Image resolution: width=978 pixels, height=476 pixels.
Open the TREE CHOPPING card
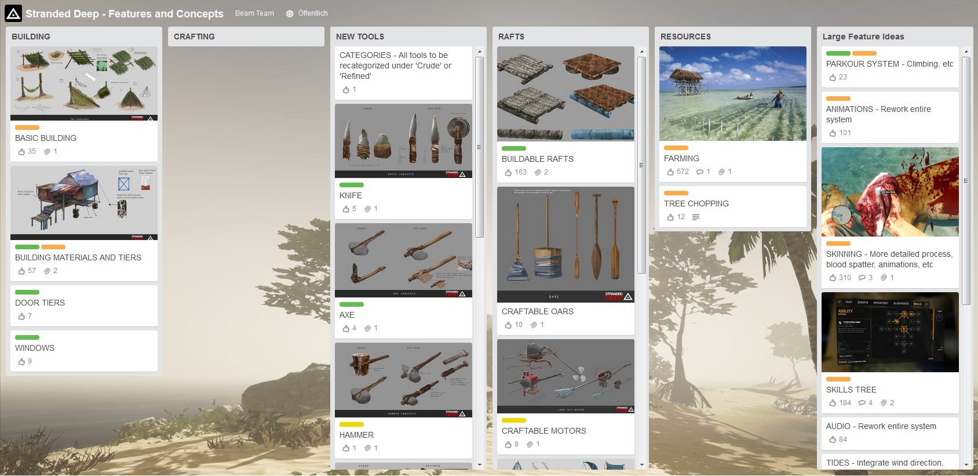(733, 206)
